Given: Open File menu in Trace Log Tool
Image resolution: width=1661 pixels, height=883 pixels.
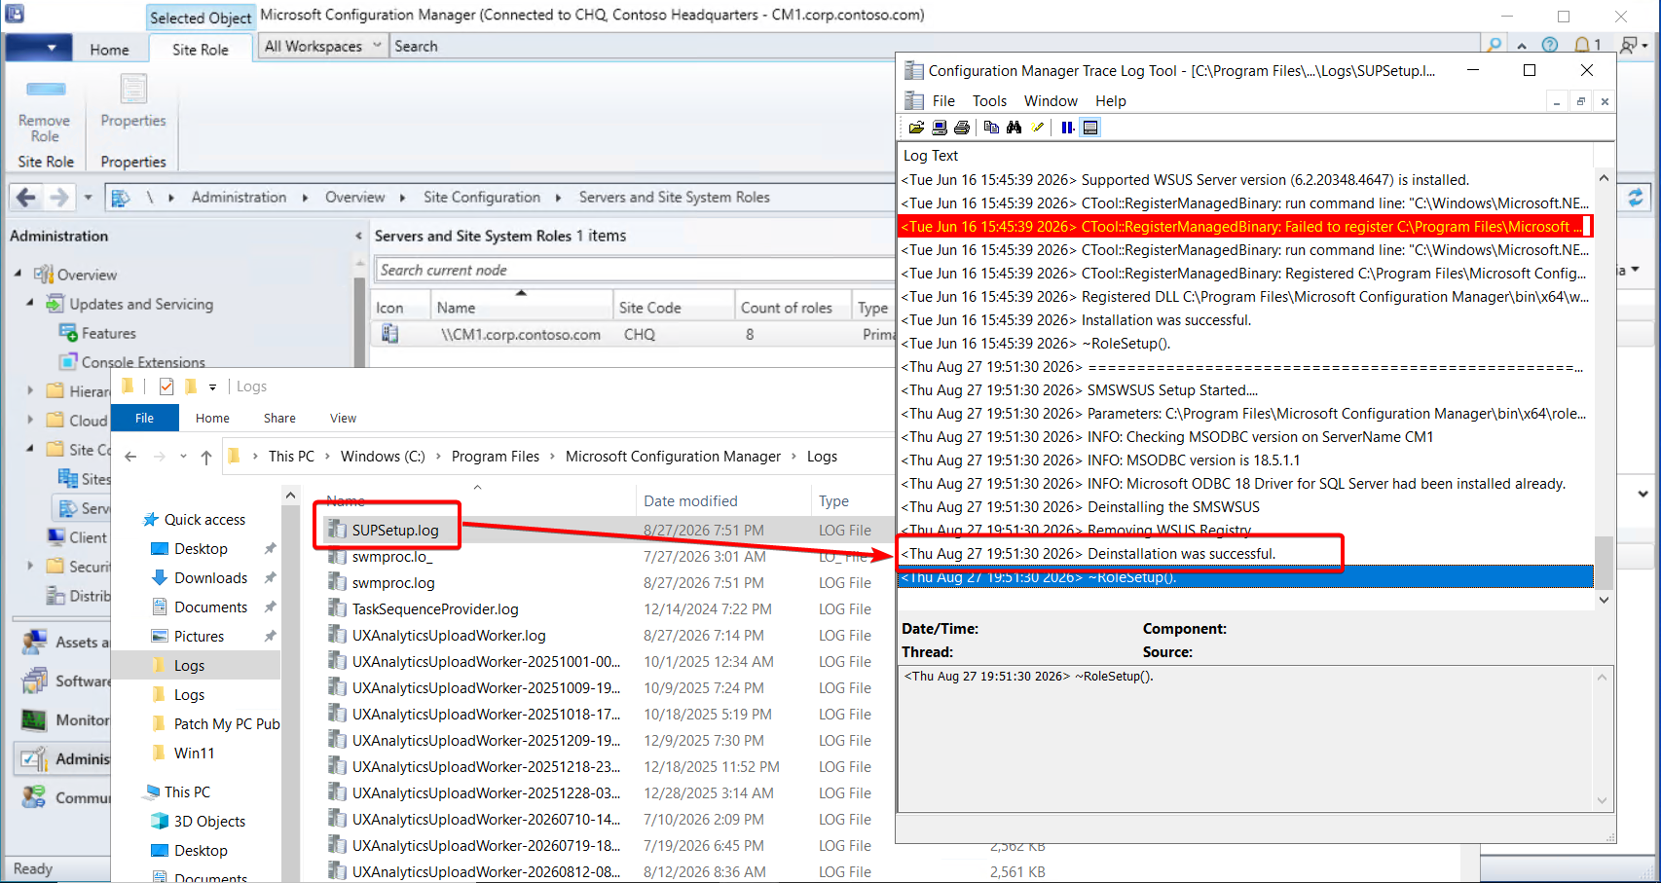Looking at the screenshot, I should pos(943,101).
